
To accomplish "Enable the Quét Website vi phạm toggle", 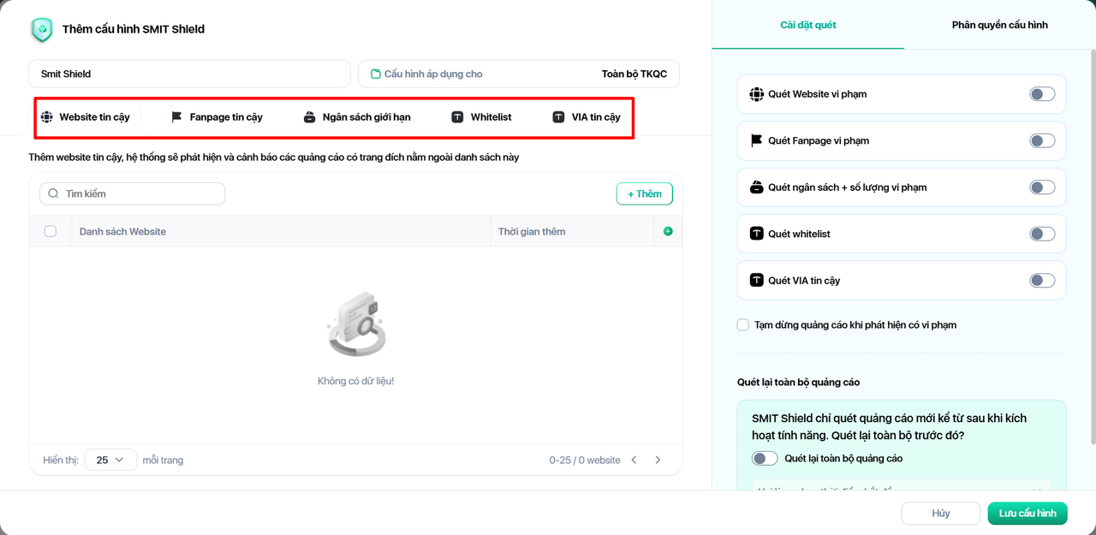I will coord(1041,94).
